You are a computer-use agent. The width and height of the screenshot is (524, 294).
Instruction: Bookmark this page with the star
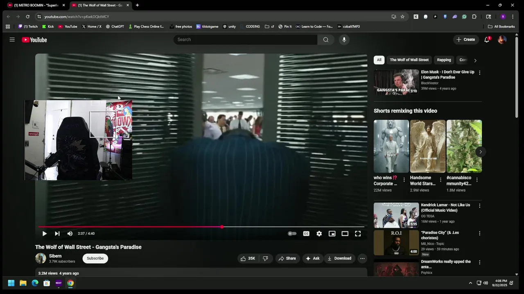(402, 17)
